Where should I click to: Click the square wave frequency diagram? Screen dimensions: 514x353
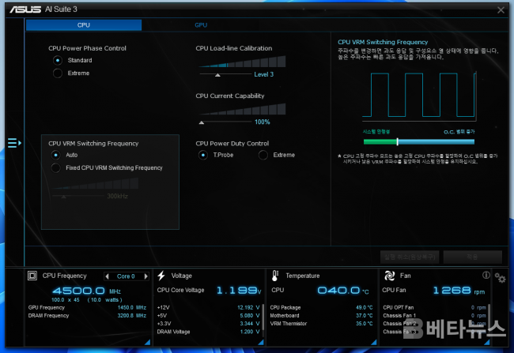419,96
